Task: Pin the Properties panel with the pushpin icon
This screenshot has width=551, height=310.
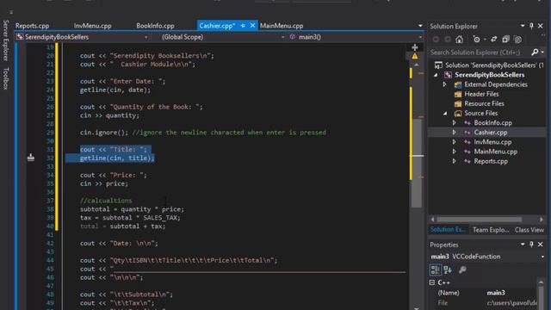Action: pos(531,244)
